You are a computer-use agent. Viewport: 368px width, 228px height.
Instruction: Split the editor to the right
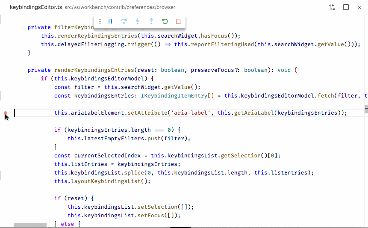click(x=346, y=7)
